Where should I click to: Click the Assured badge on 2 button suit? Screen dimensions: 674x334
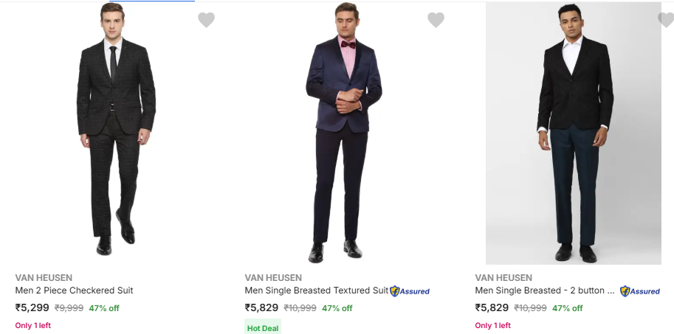[x=640, y=291]
